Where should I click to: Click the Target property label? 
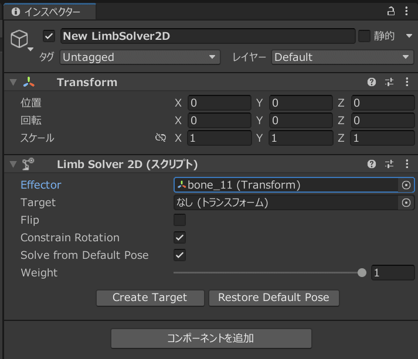click(x=38, y=203)
